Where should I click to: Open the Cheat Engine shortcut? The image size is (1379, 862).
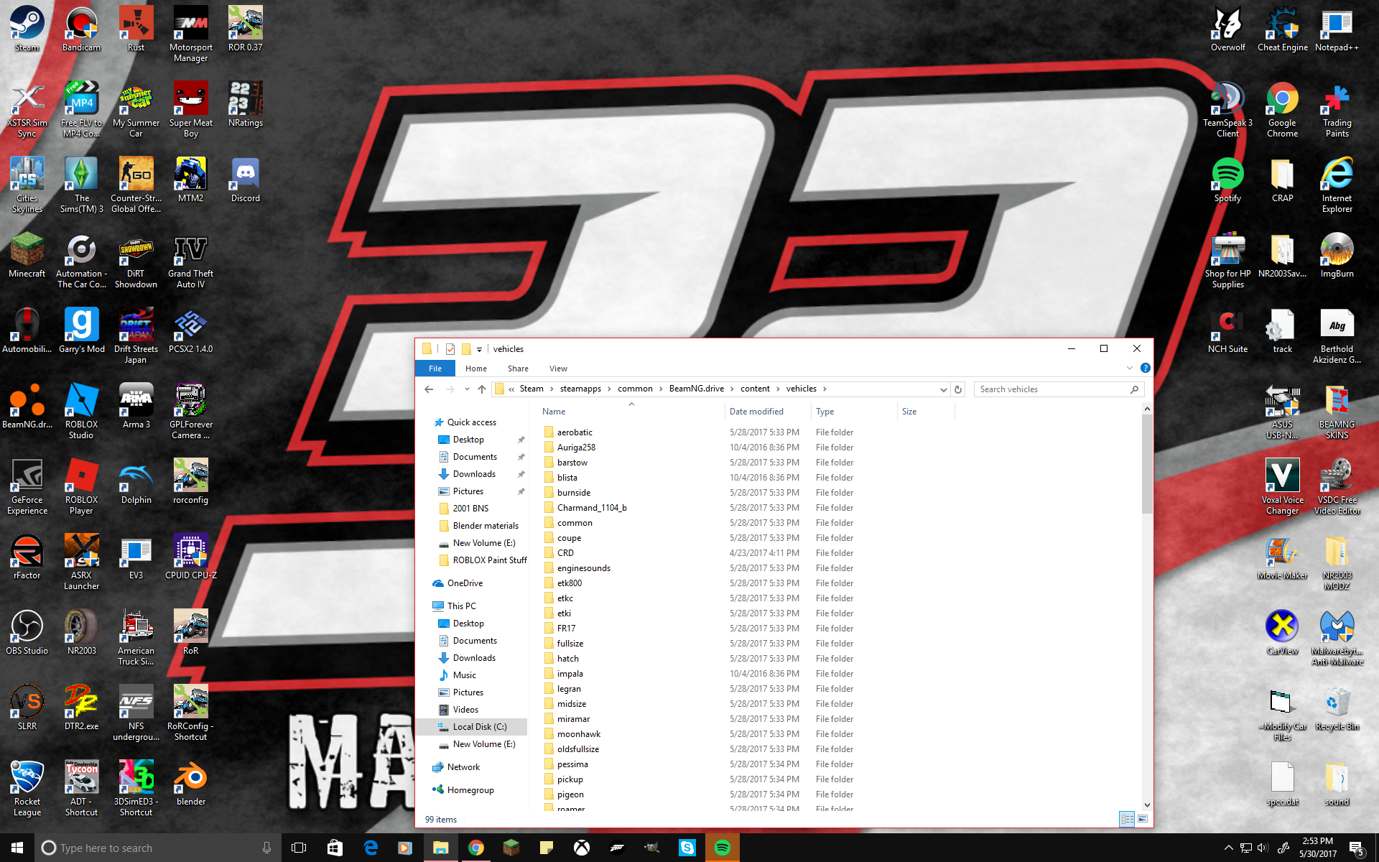(x=1282, y=29)
